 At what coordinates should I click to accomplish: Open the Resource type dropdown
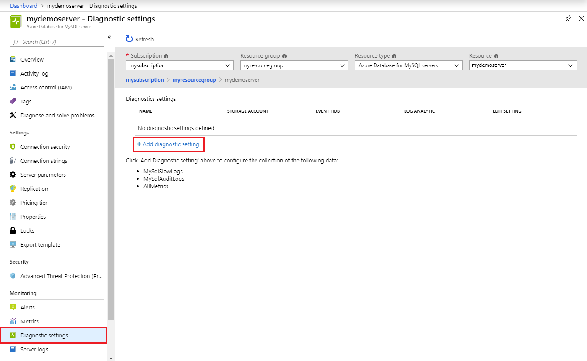tap(409, 65)
